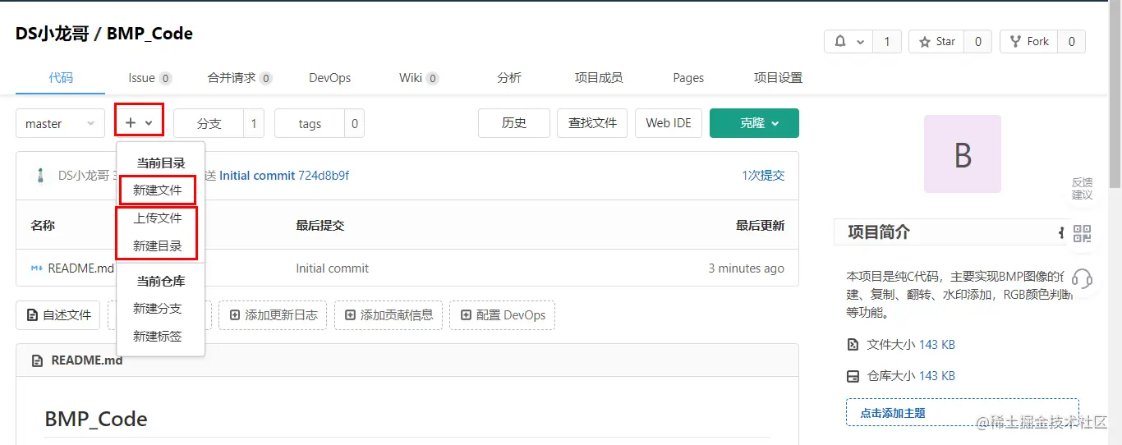Switch to the 分析 tab
This screenshot has width=1122, height=445.
click(509, 78)
